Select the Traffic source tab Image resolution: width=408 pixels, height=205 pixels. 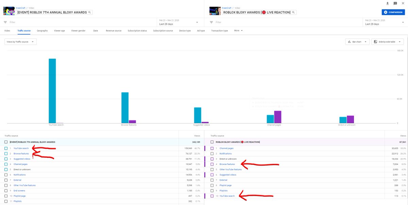[x=24, y=31]
